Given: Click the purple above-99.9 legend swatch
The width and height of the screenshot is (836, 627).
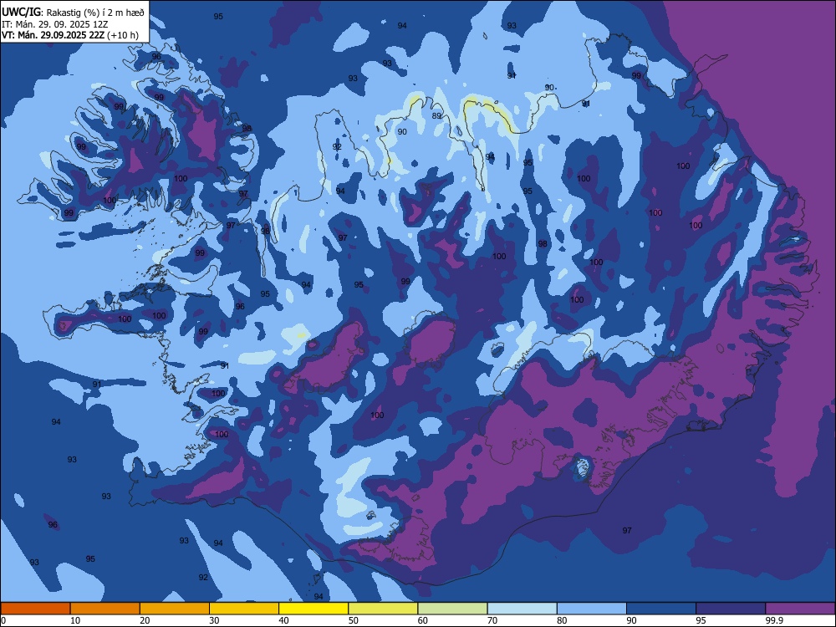Looking at the screenshot, I should 800,609.
